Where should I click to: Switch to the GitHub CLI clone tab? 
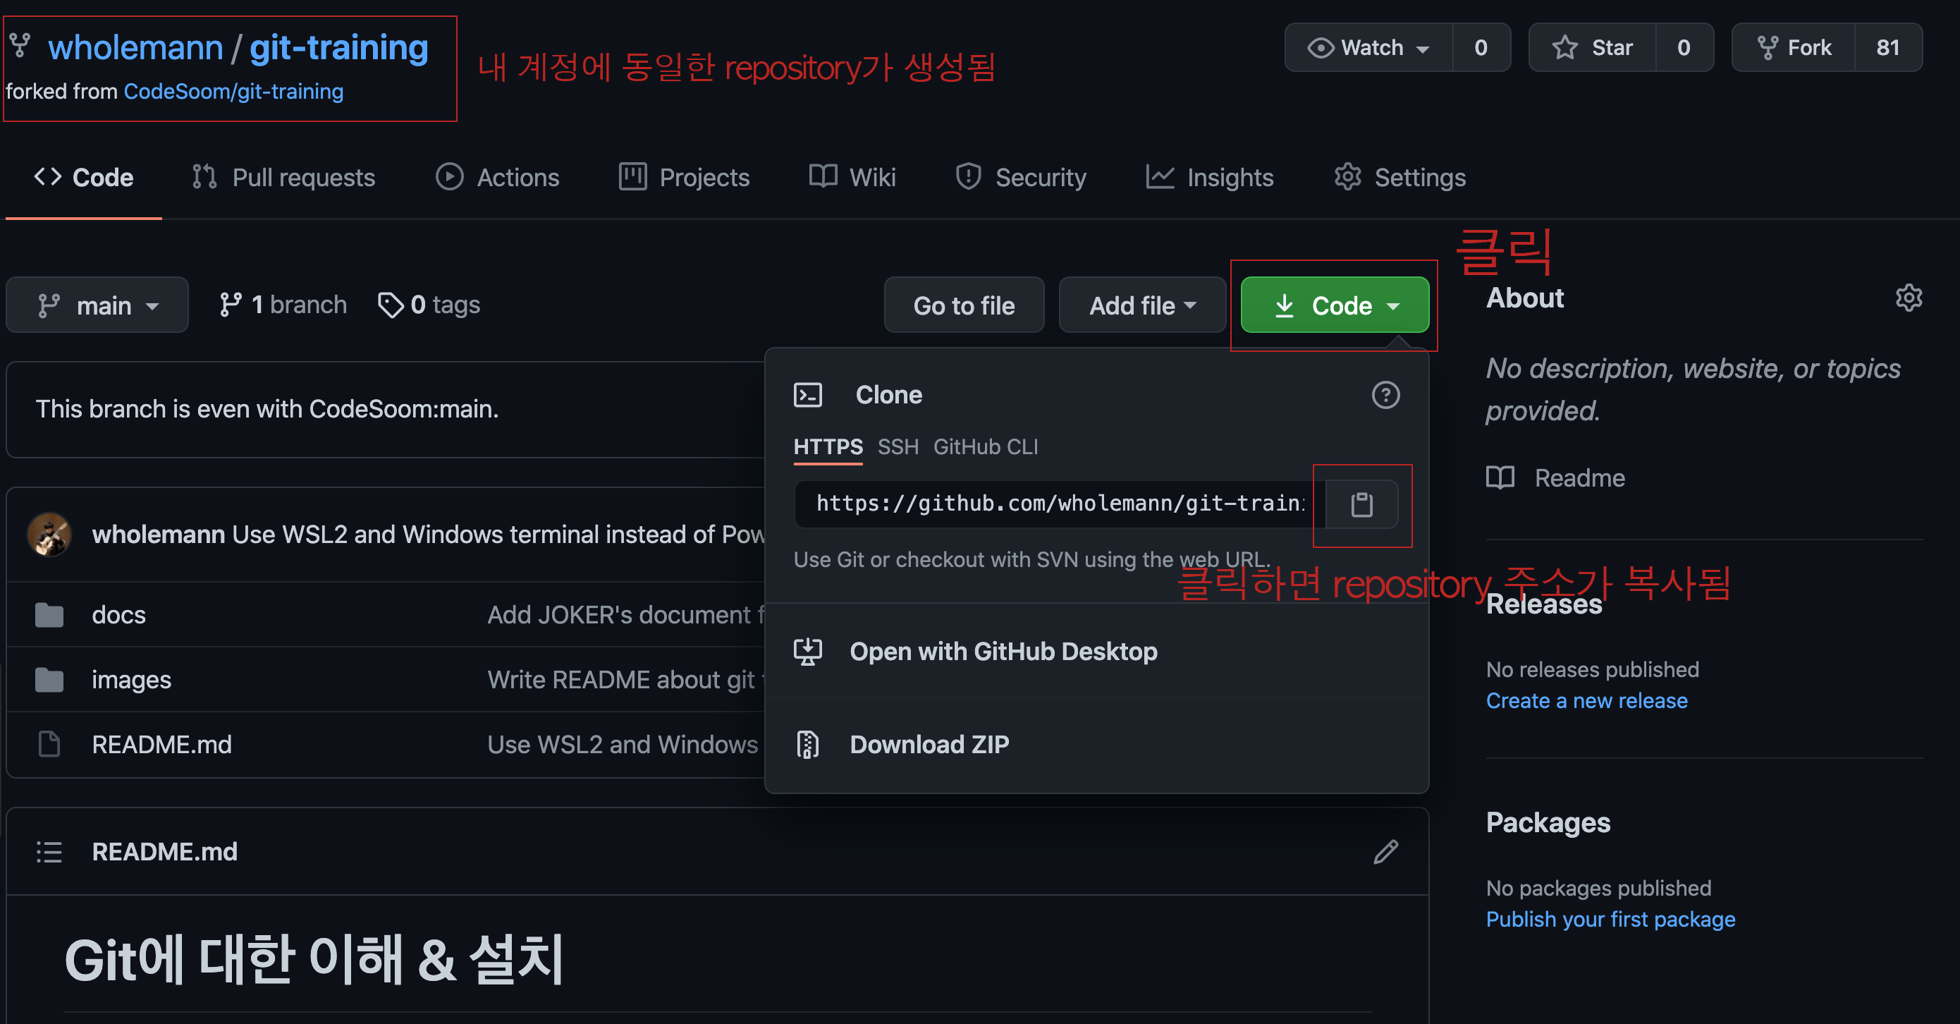click(986, 447)
